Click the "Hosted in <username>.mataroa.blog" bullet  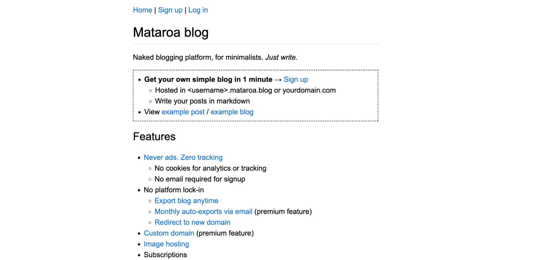(245, 90)
